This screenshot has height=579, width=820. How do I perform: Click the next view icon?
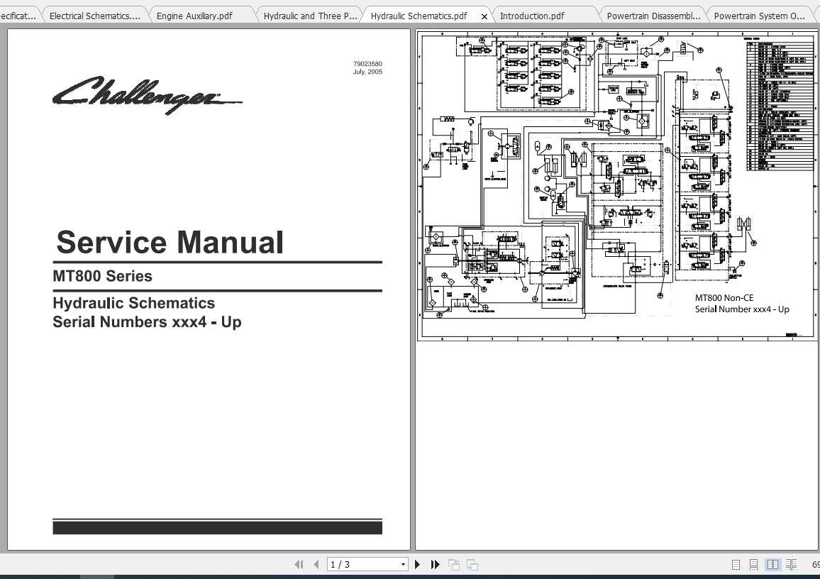472,564
